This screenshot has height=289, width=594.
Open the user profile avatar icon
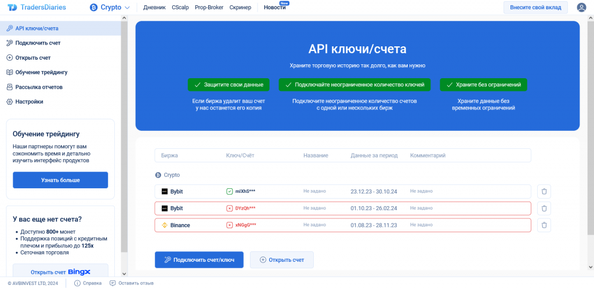[581, 8]
